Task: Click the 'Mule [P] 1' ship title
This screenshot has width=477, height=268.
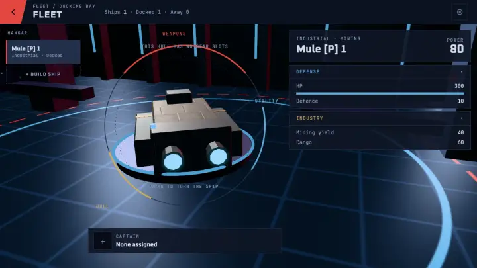Action: tap(321, 49)
